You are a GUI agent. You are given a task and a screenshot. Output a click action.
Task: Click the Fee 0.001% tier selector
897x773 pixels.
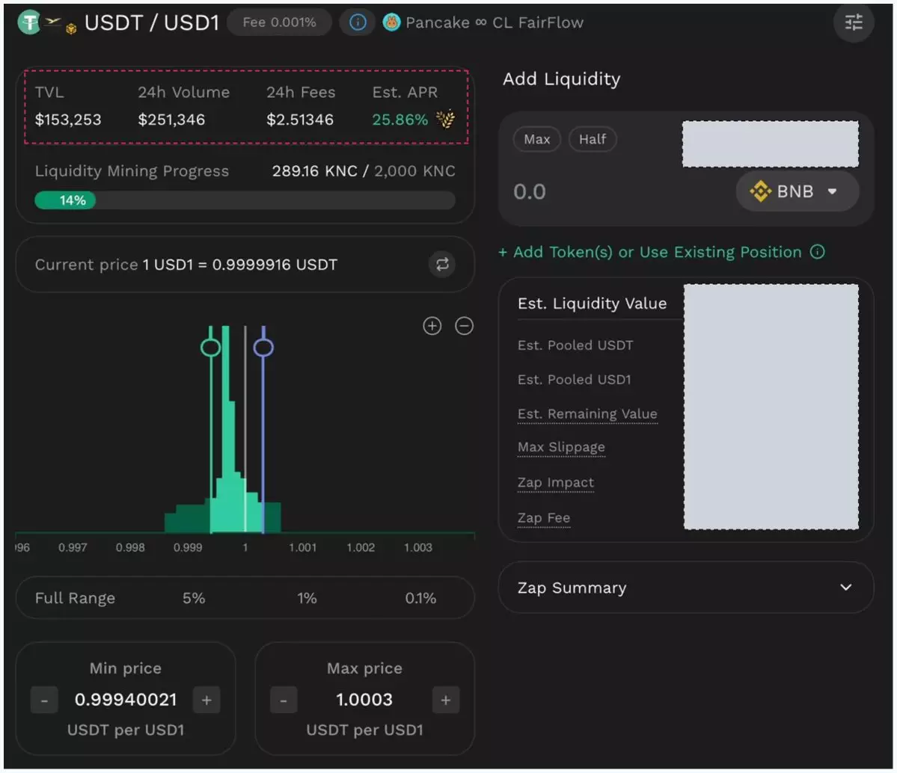click(279, 23)
